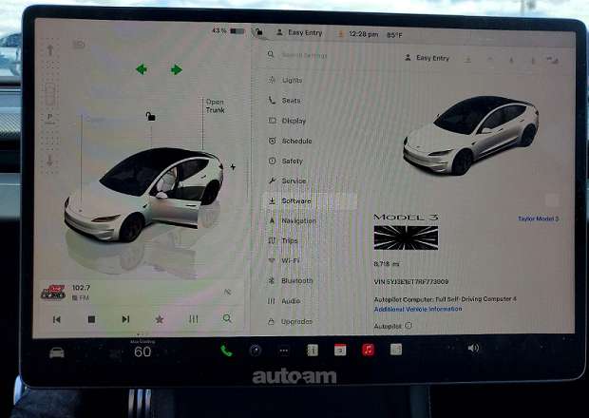Open the app icon right of Music
Image resolution: width=589 pixels, height=418 pixels.
396,350
